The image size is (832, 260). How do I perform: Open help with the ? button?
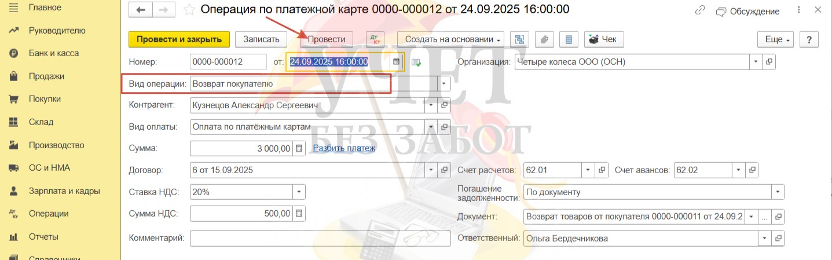809,39
